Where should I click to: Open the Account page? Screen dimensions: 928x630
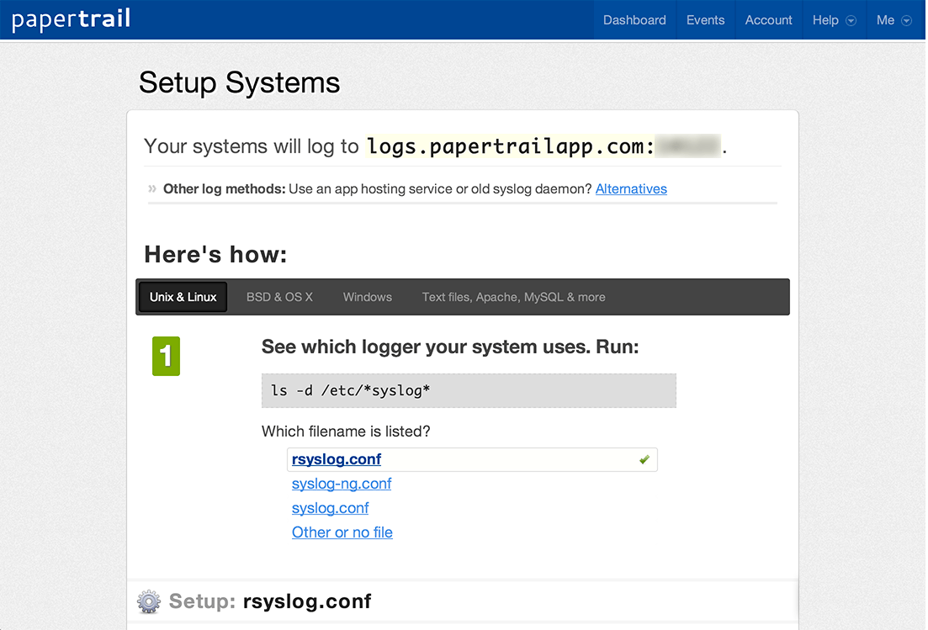click(x=768, y=20)
